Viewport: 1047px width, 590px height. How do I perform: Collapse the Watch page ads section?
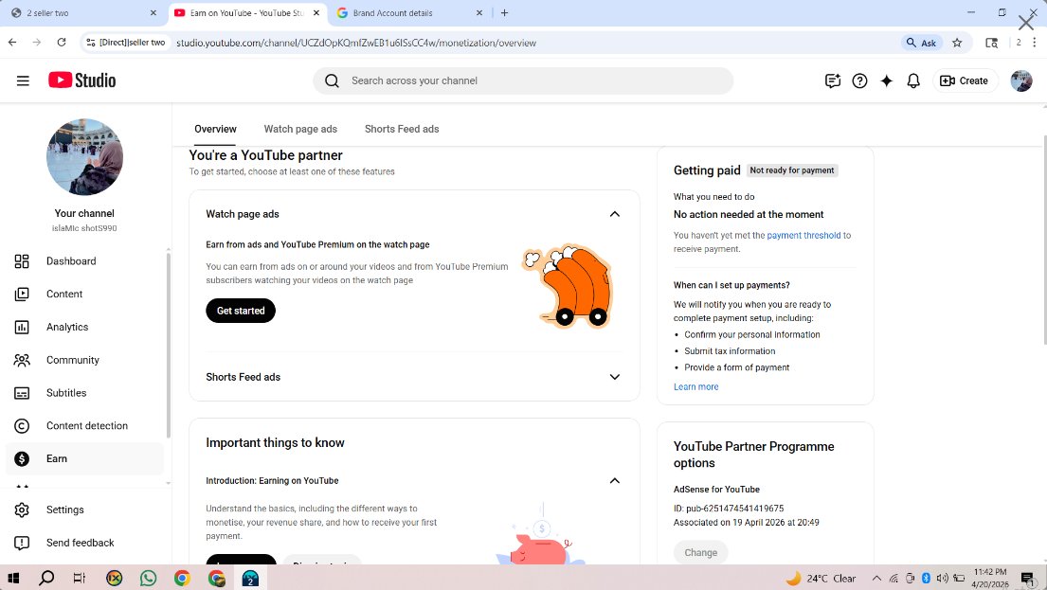click(x=614, y=214)
